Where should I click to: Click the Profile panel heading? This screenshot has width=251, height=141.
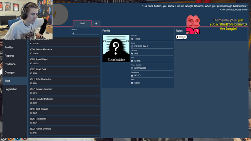coord(106,31)
